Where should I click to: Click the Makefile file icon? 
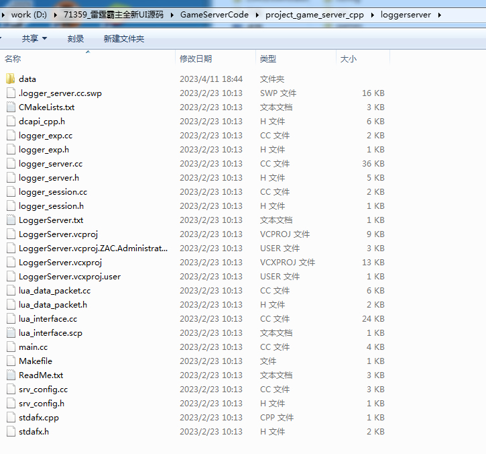10,361
